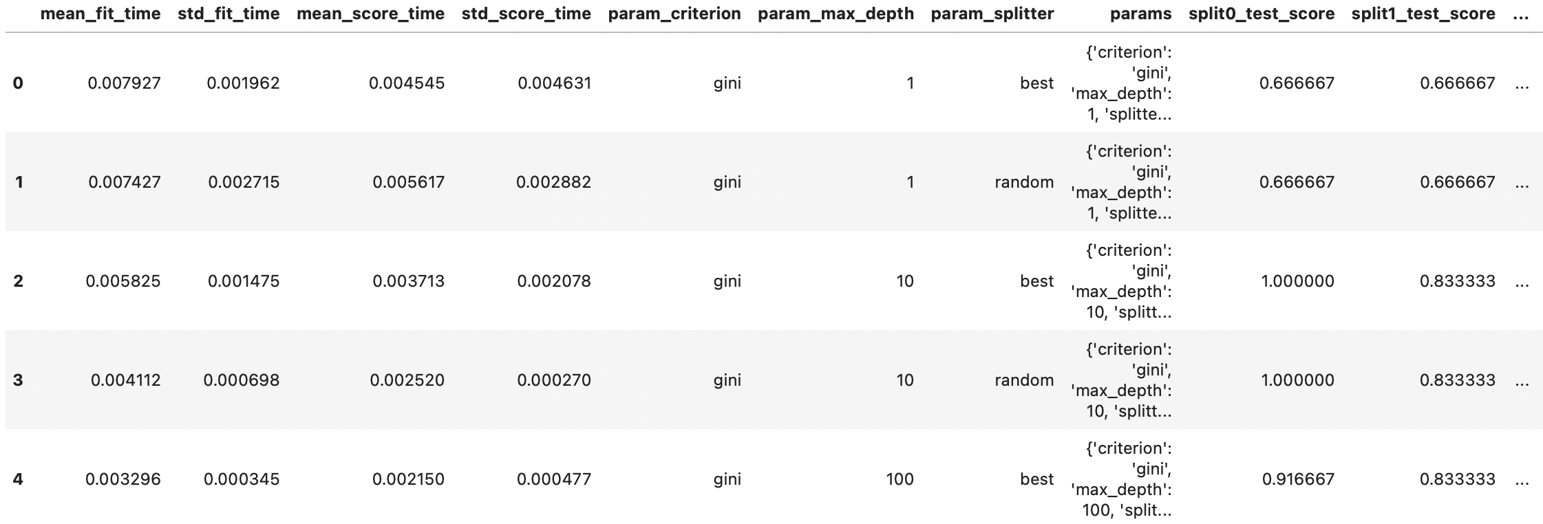The width and height of the screenshot is (1543, 524).
Task: Click the mean_fit_time column header
Action: pos(100,14)
